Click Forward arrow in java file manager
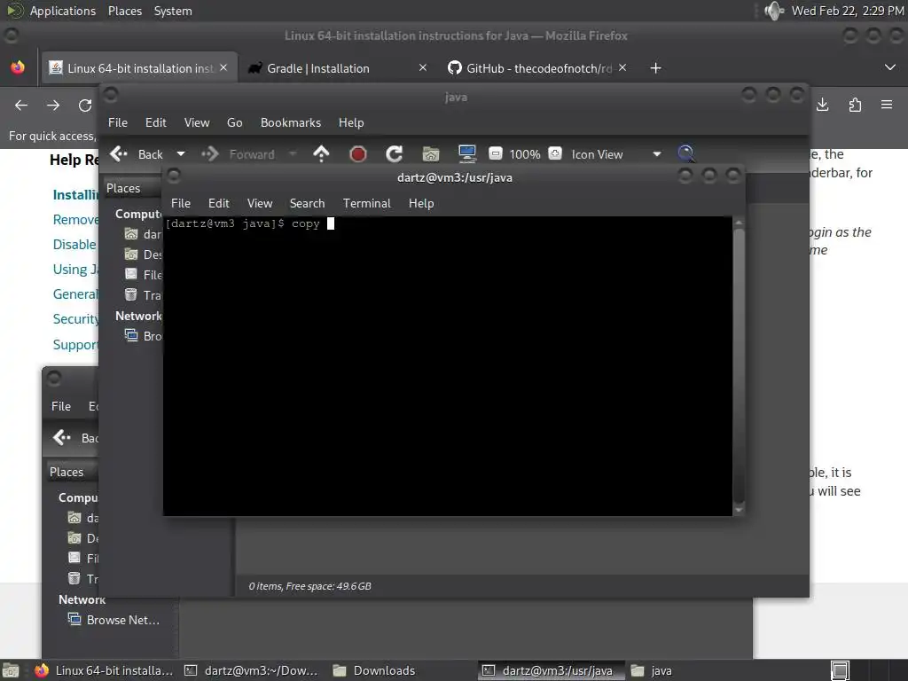The height and width of the screenshot is (681, 908). point(209,154)
